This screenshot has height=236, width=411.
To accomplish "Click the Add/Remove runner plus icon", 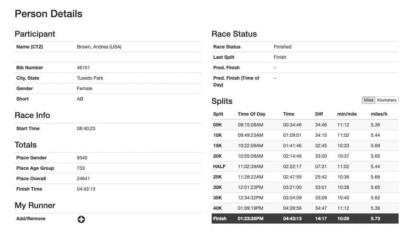I will point(81,219).
